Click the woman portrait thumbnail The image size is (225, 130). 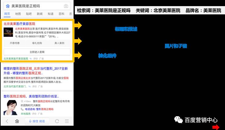pyautogui.click(x=11, y=107)
